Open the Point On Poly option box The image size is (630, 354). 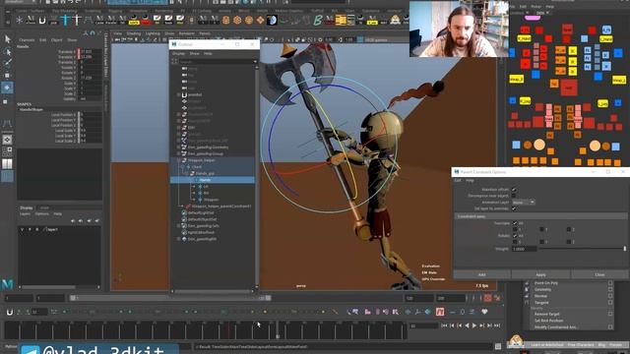pos(610,283)
